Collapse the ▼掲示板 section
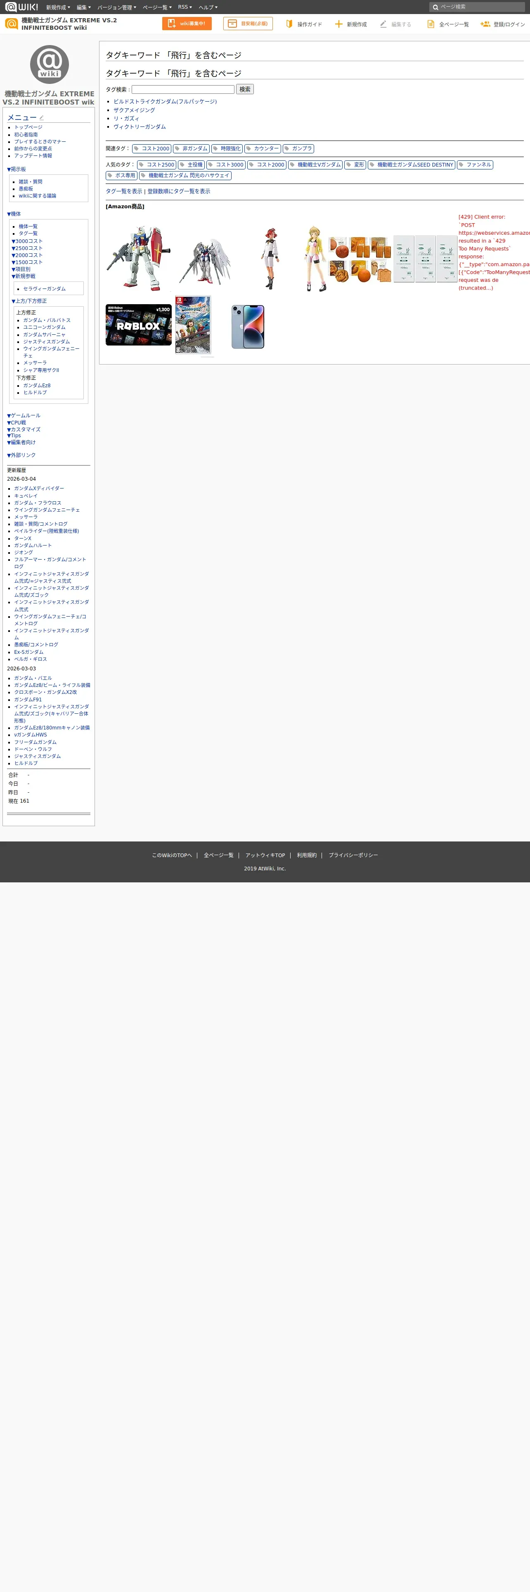 (x=17, y=169)
